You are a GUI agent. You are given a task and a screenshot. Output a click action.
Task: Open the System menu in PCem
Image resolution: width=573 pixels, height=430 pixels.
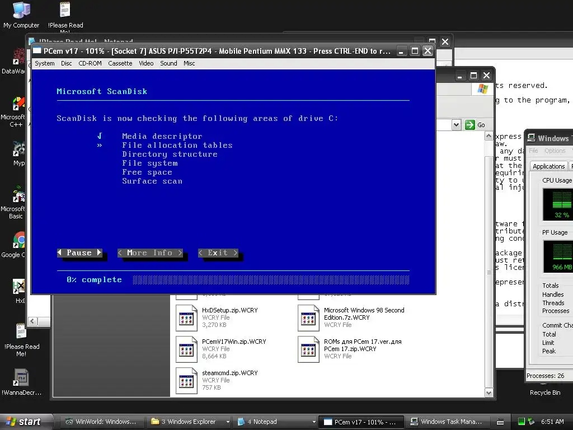click(45, 63)
